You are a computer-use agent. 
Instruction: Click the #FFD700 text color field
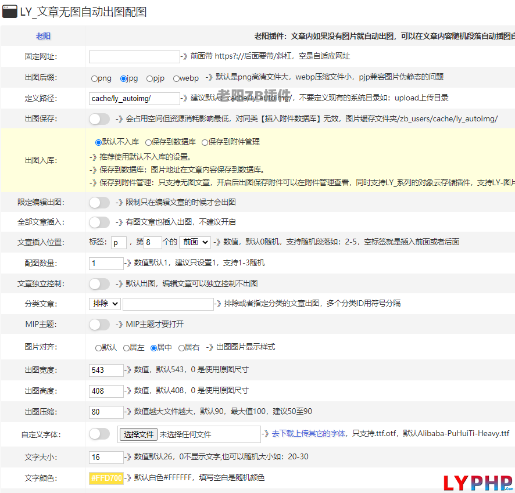point(106,478)
